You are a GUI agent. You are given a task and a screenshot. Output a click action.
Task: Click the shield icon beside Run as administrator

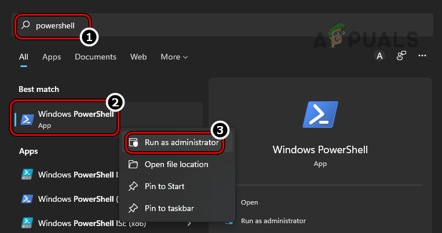tap(133, 142)
